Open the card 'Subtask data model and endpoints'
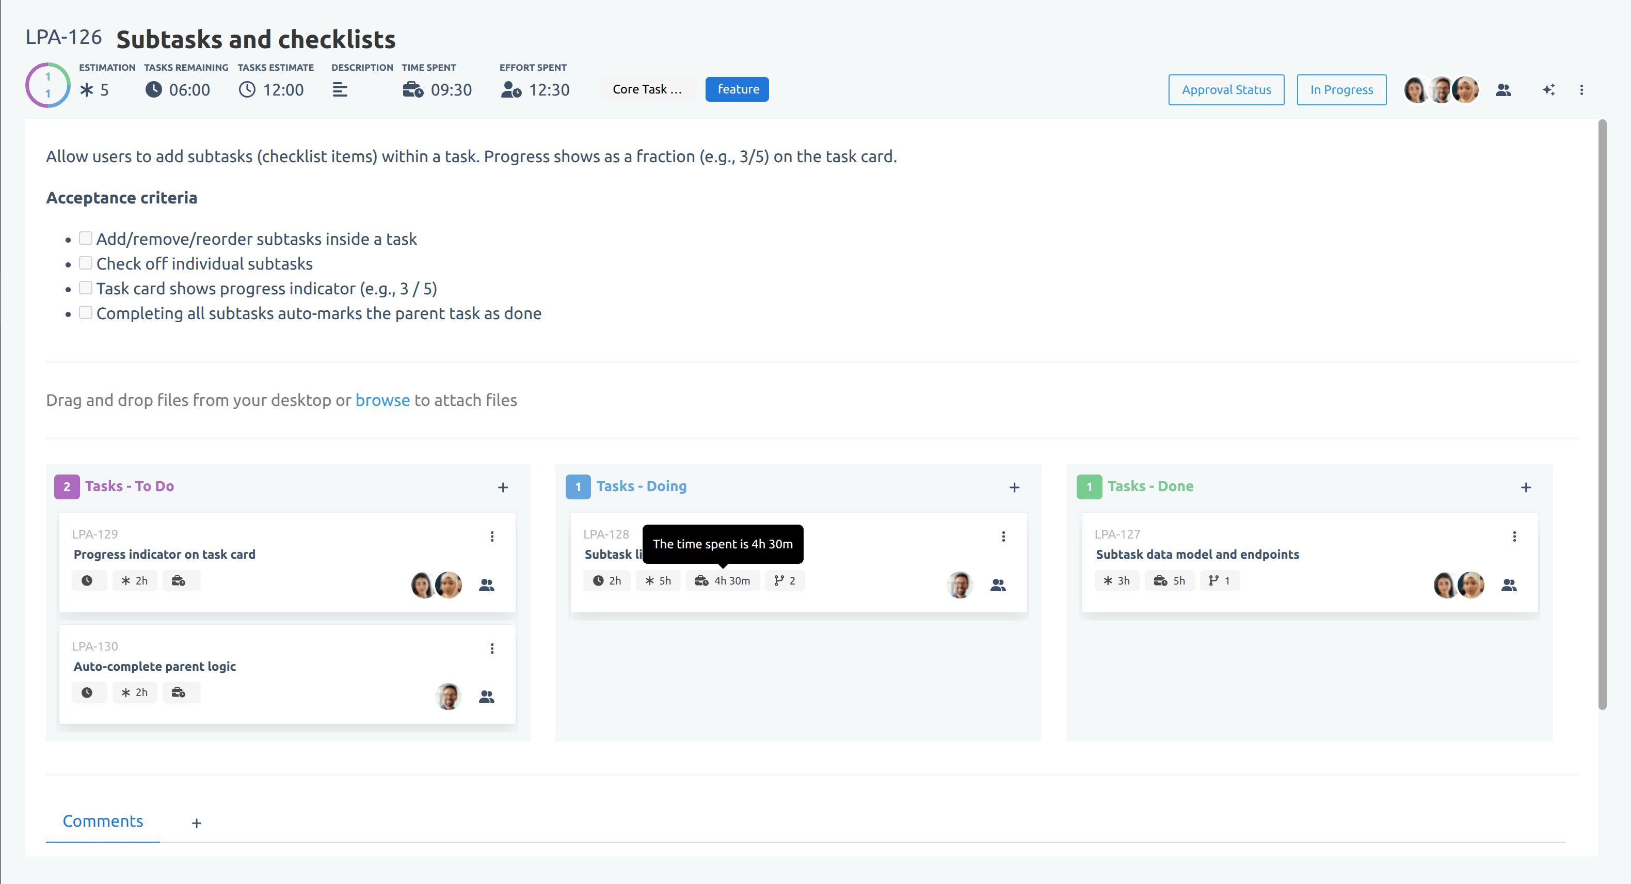1631x884 pixels. (1196, 554)
